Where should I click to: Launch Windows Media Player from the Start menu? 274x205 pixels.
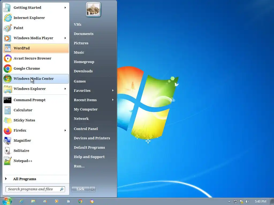36,38
